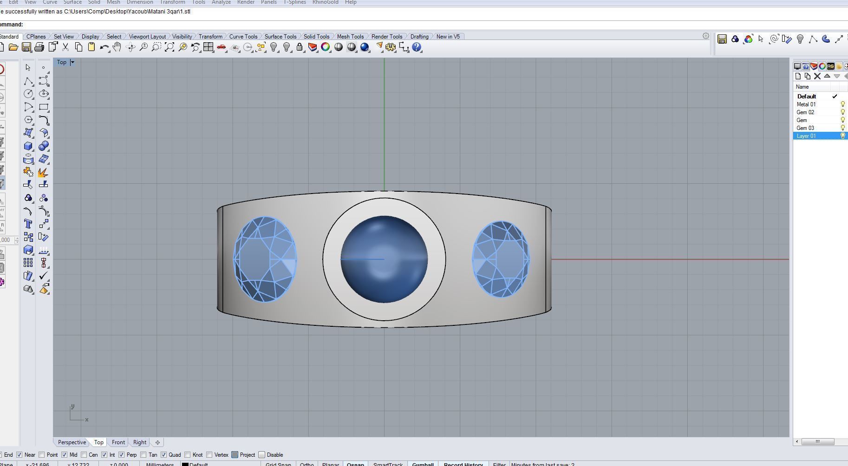Toggle visibility bulb of Gem 03 layer
The width and height of the screenshot is (848, 466).
coord(842,128)
